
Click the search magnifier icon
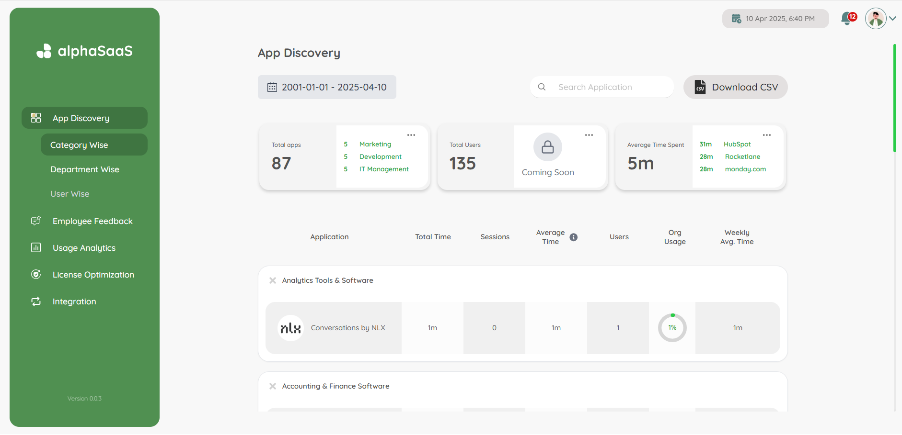[x=542, y=87]
